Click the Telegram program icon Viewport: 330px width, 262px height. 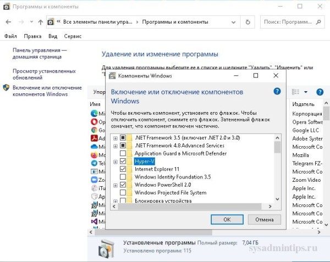(94, 163)
